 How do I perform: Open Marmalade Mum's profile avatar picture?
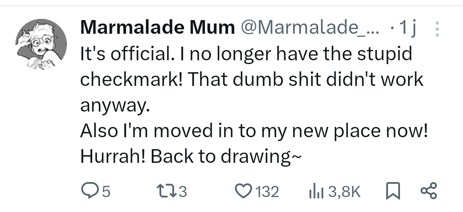[41, 44]
